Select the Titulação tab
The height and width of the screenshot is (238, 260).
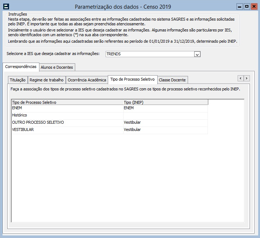click(17, 80)
